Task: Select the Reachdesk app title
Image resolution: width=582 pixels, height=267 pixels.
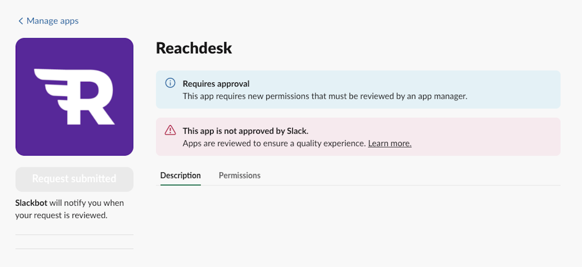Action: click(194, 48)
